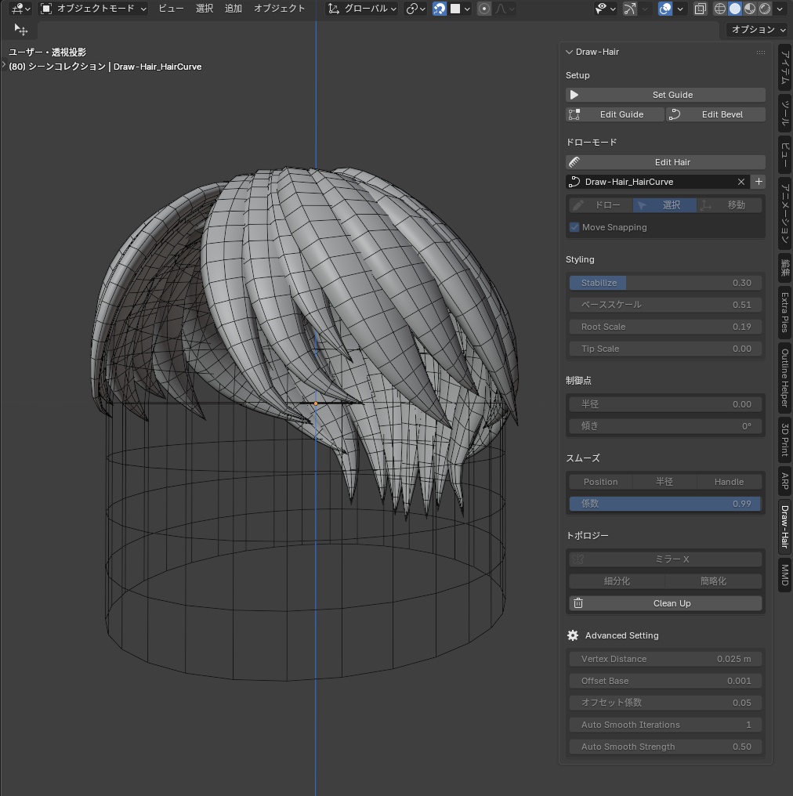The image size is (793, 796).
Task: Toggle the viewport overlays icon
Action: pos(664,9)
